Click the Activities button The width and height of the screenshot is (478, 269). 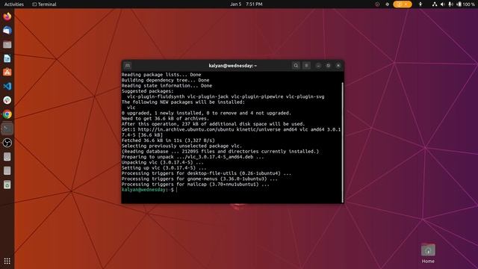[14, 4]
